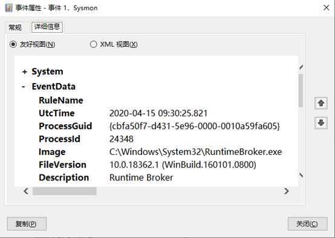Image resolution: width=335 pixels, height=238 pixels.
Task: Expand the System node
Action: (25, 71)
